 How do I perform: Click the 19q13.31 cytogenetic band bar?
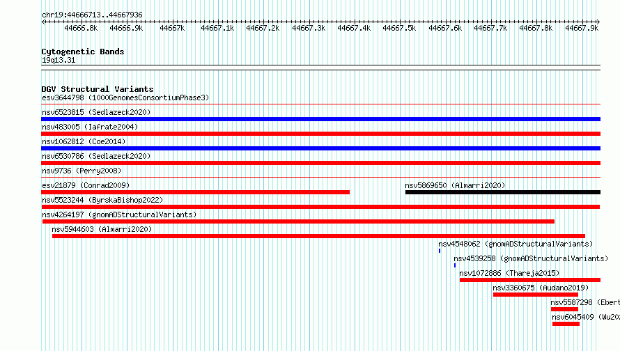[320, 68]
